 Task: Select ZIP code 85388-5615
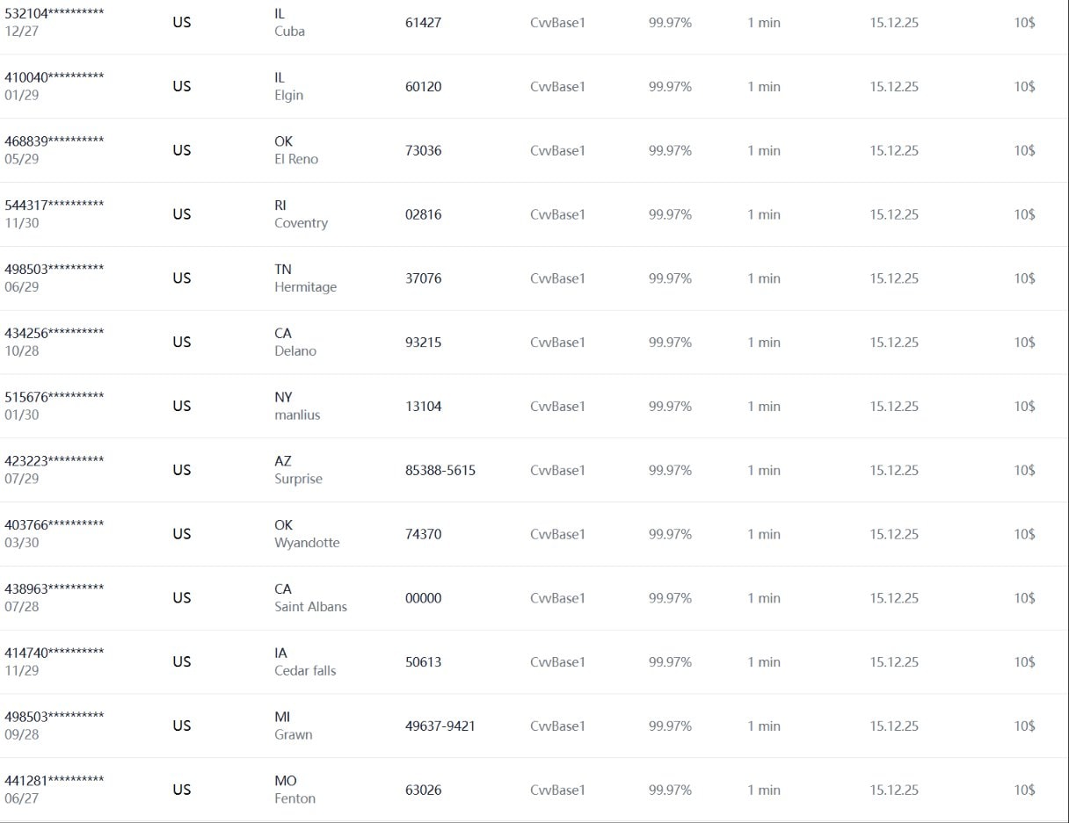[440, 470]
